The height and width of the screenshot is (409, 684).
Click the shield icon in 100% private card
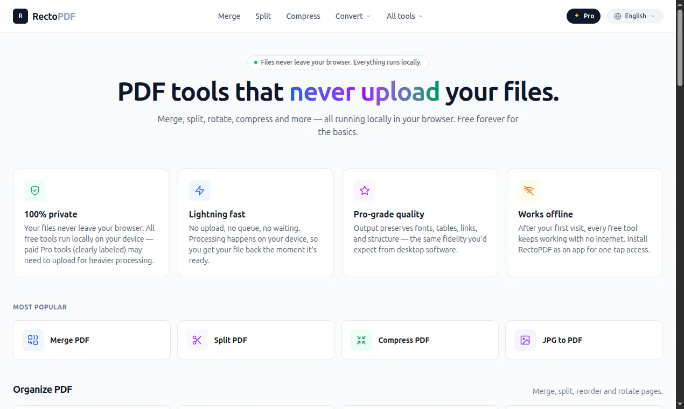[x=35, y=191]
